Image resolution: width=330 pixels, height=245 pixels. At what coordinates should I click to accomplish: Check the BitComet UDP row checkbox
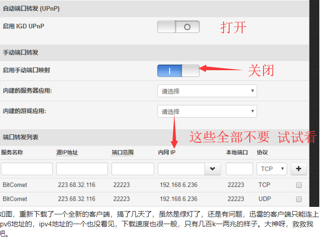tap(299, 199)
